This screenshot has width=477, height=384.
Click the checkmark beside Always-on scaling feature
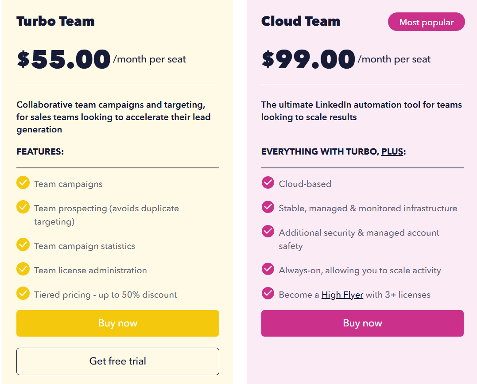pyautogui.click(x=268, y=270)
